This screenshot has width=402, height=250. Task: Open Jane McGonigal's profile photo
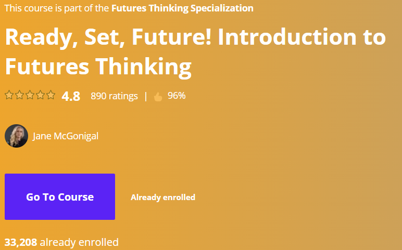tap(17, 136)
